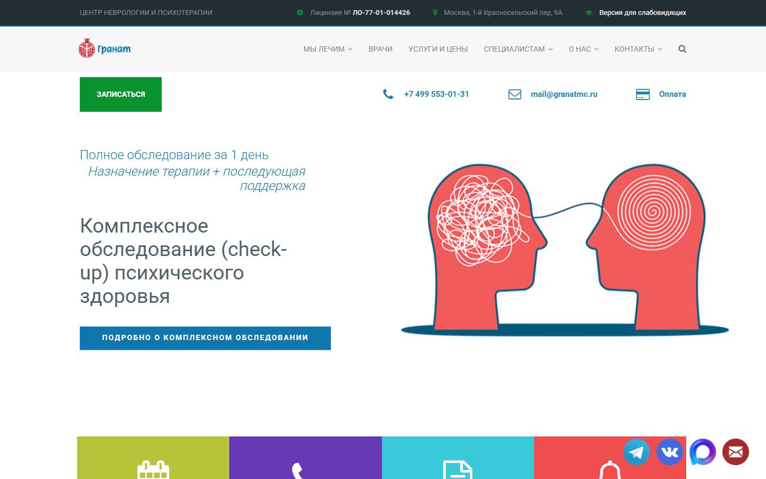Open the УСЛУГИ И ЦЕНЫ menu item

pos(438,49)
